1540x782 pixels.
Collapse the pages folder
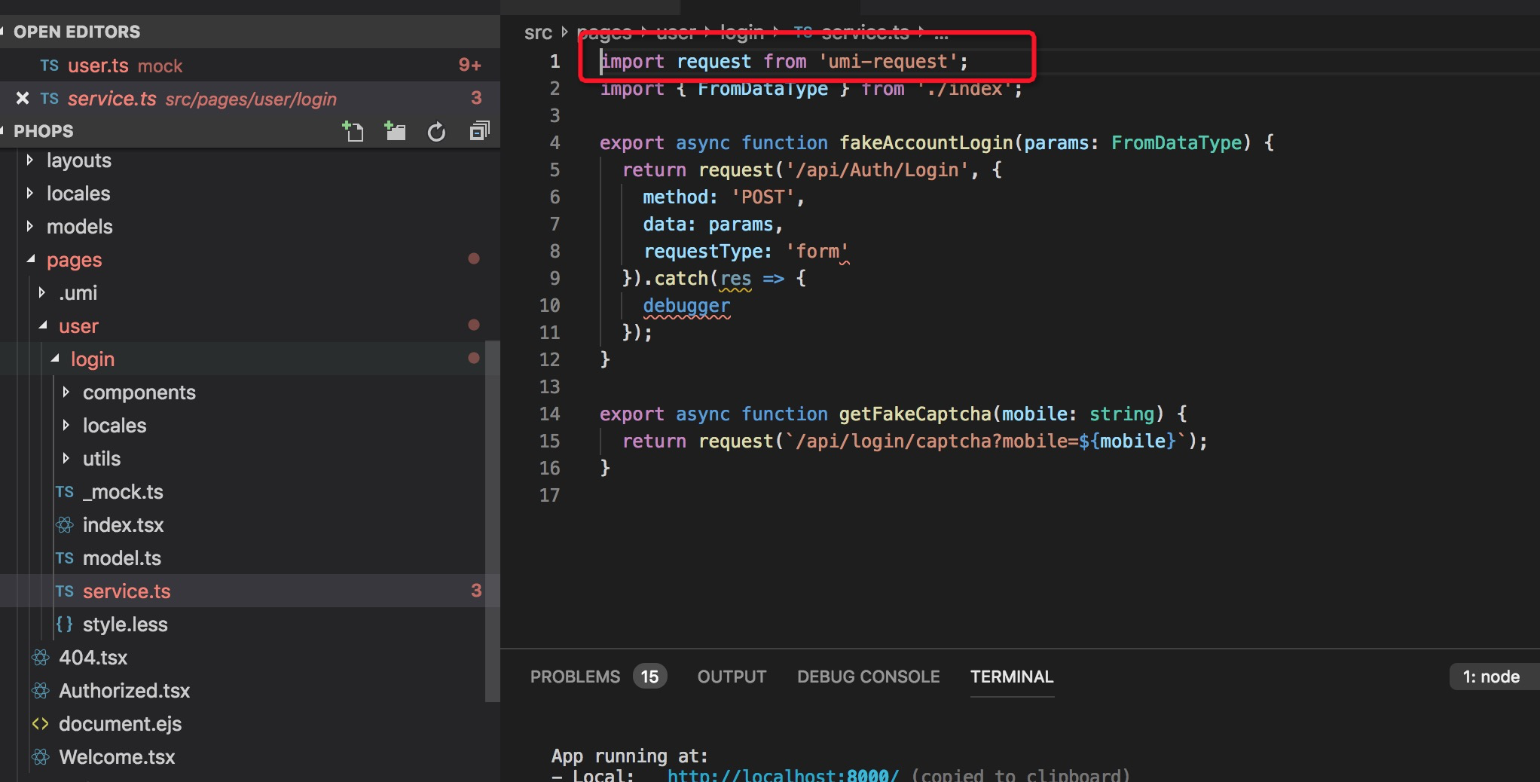(x=30, y=260)
